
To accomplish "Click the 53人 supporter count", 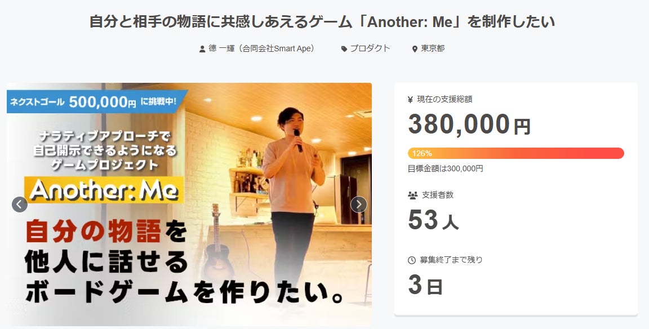I will [433, 220].
